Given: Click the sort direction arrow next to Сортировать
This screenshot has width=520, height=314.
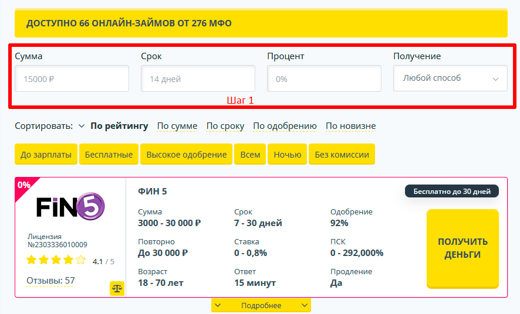Looking at the screenshot, I should point(82,126).
